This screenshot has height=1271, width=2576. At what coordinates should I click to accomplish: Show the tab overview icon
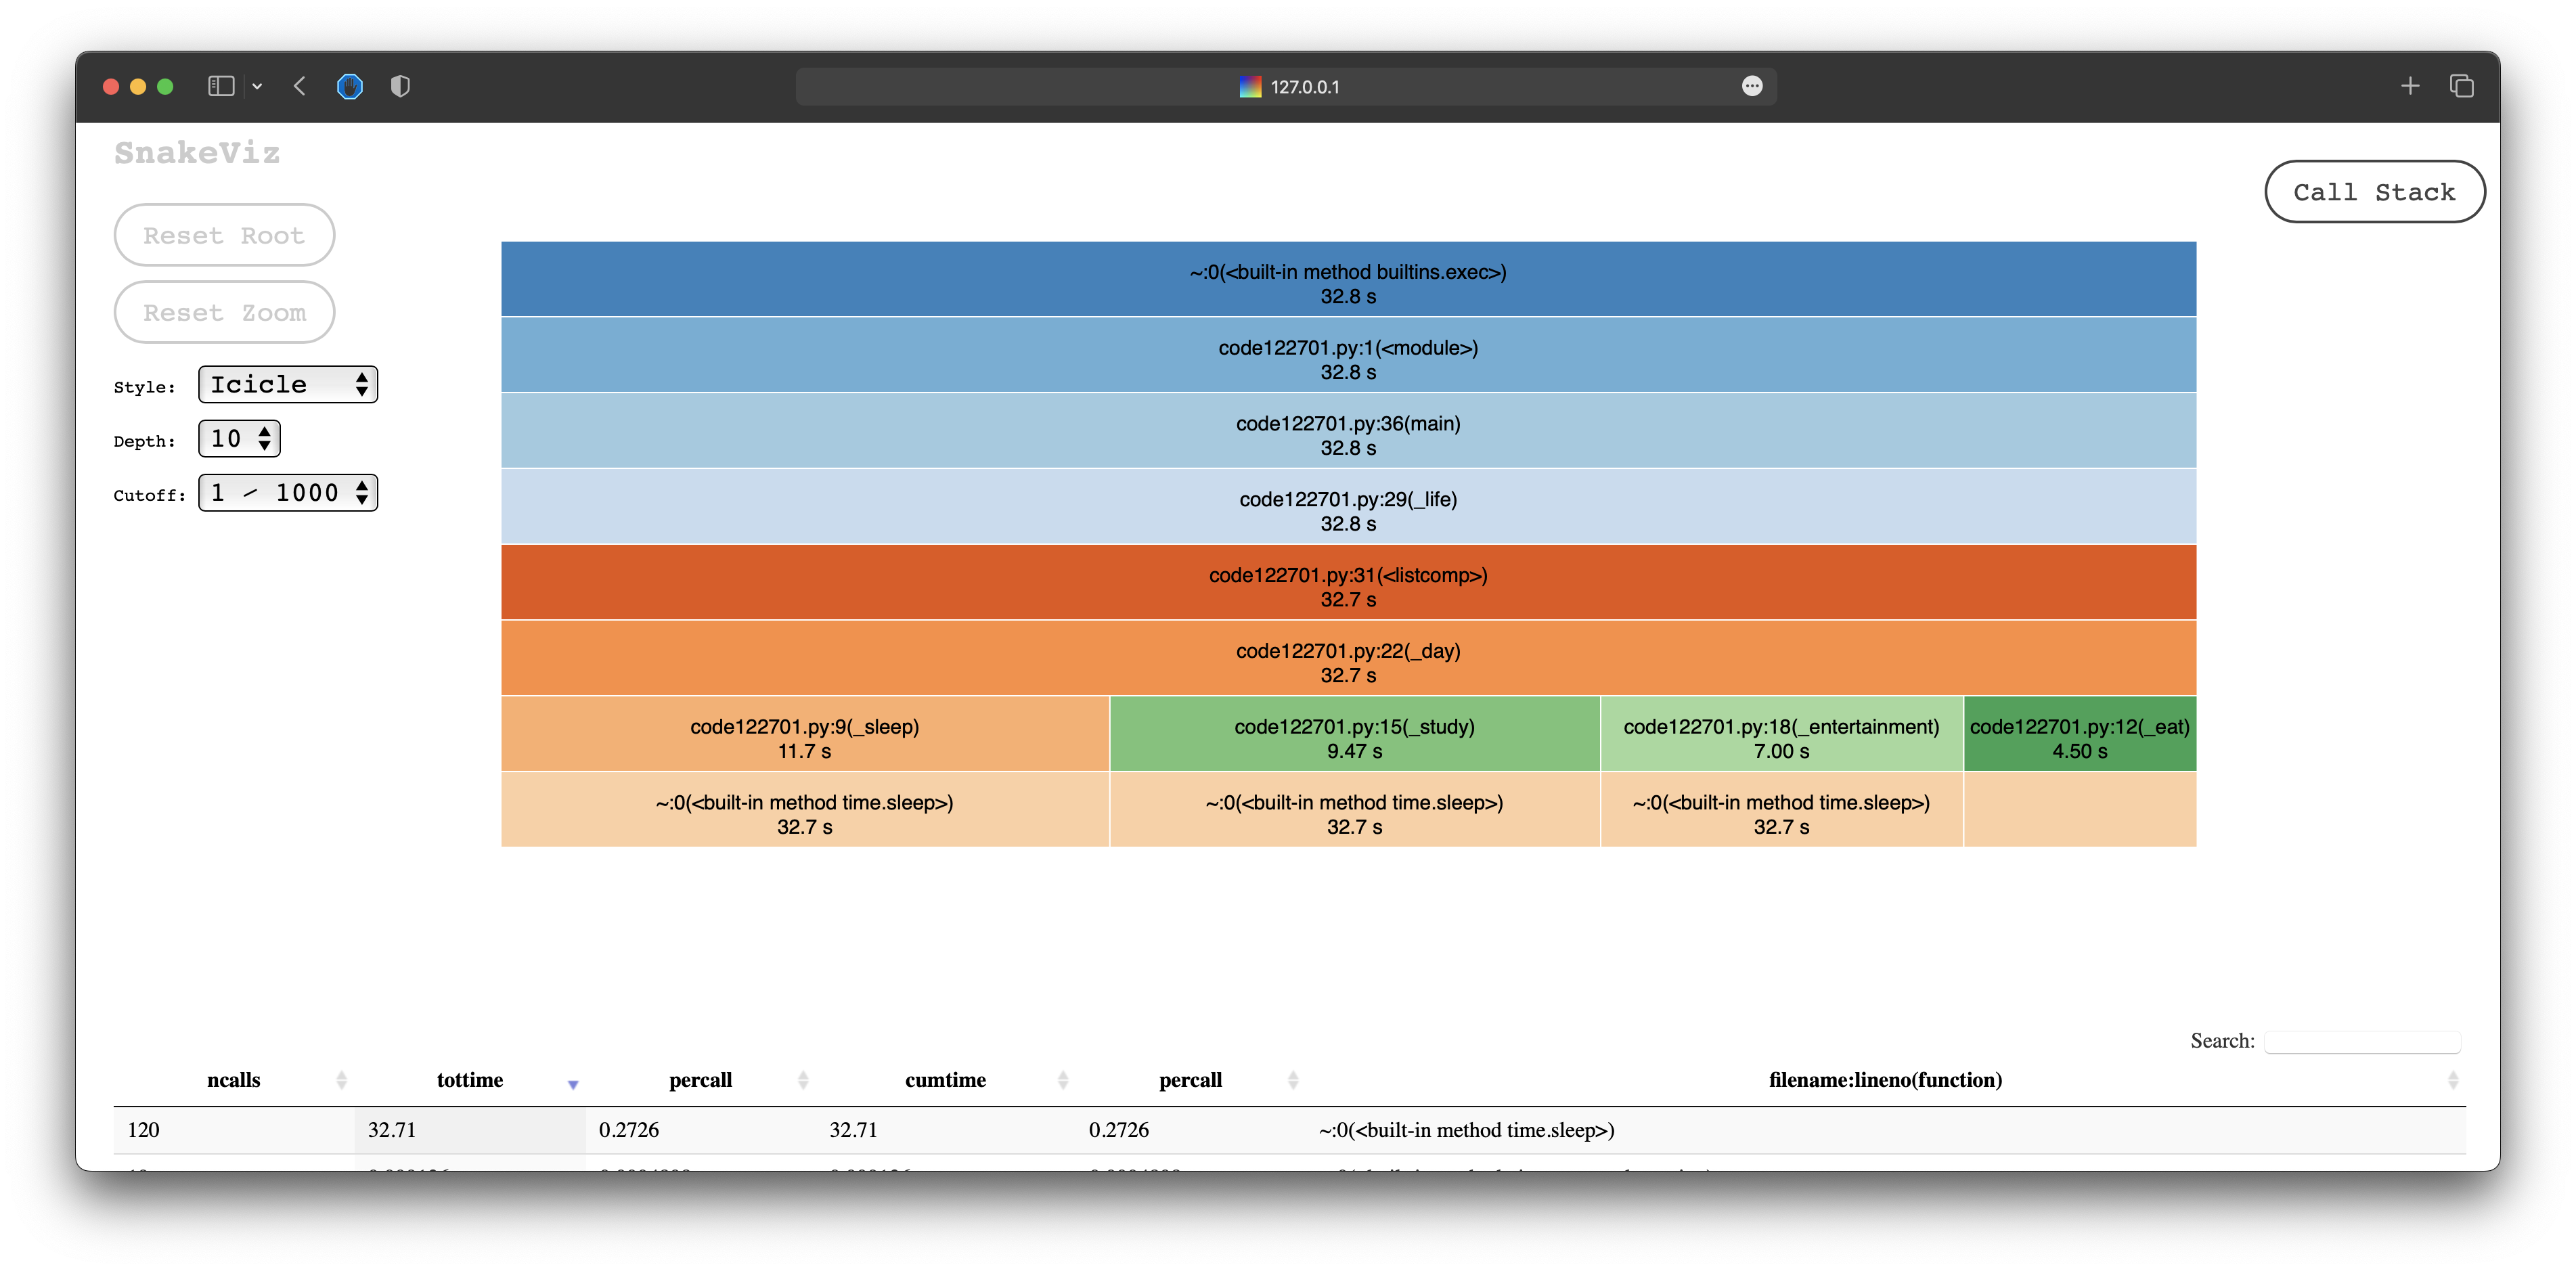click(x=2461, y=87)
